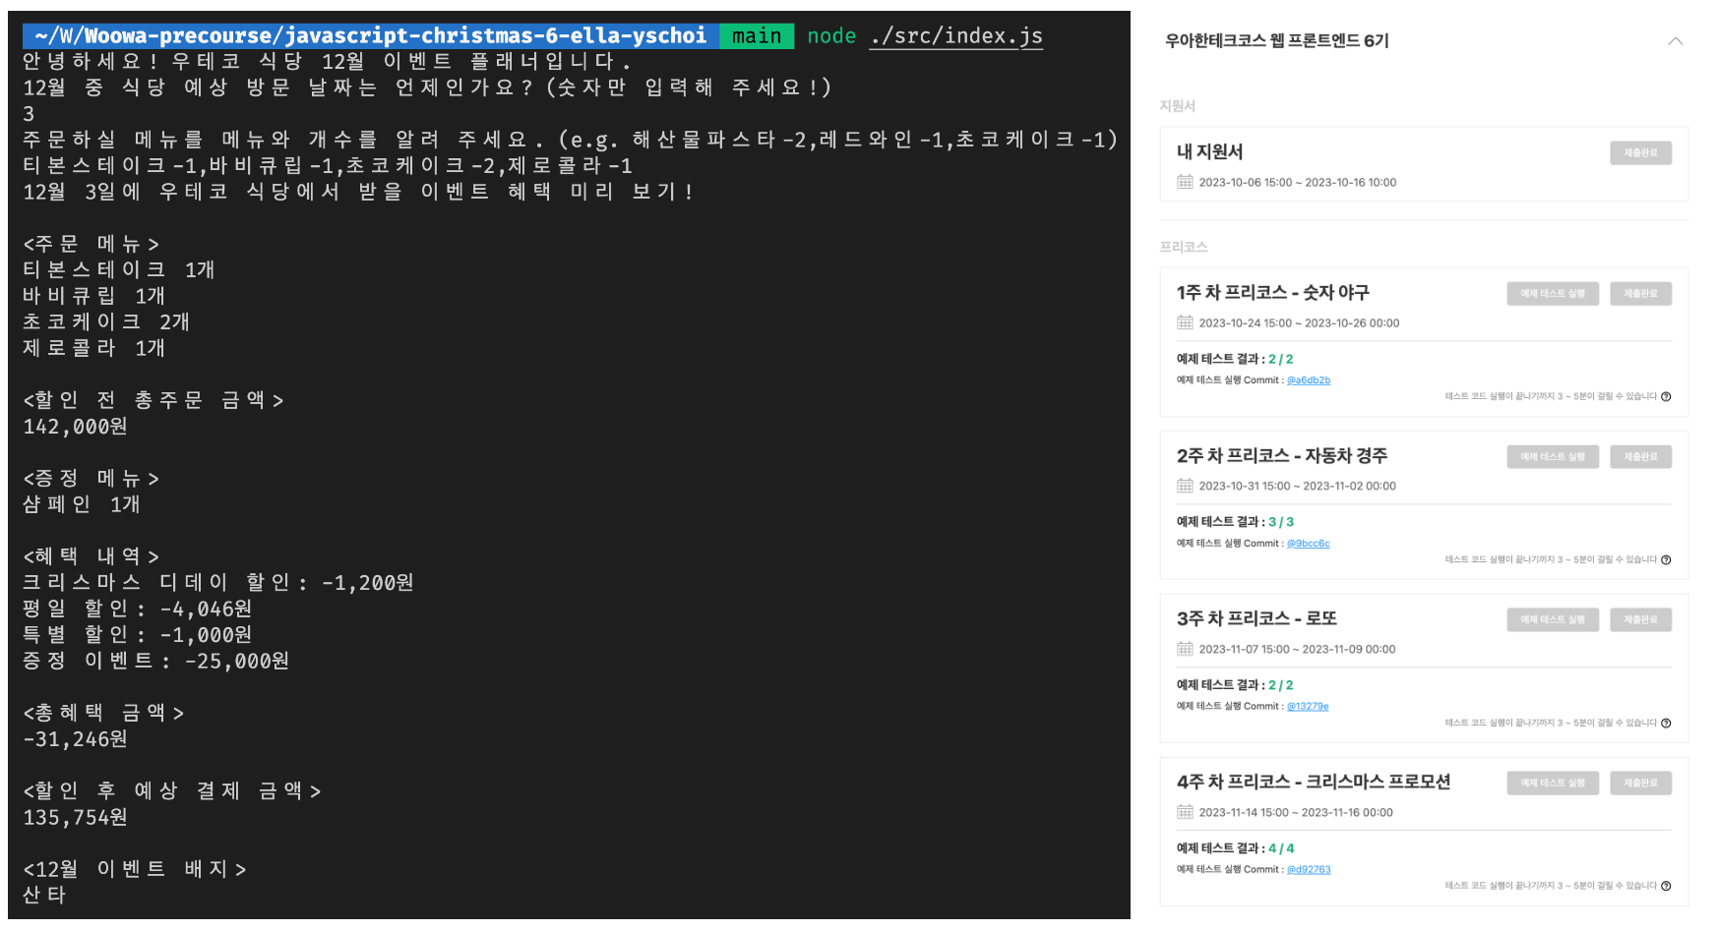
Task: Click the main git branch badge in terminal
Action: pyautogui.click(x=756, y=36)
